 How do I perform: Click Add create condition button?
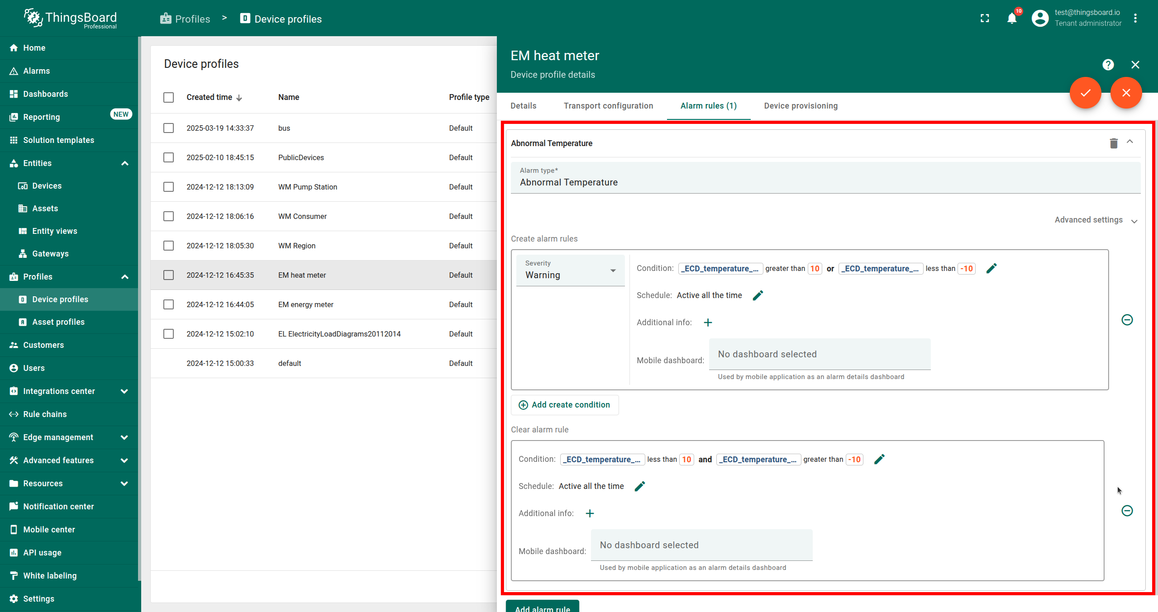(564, 405)
